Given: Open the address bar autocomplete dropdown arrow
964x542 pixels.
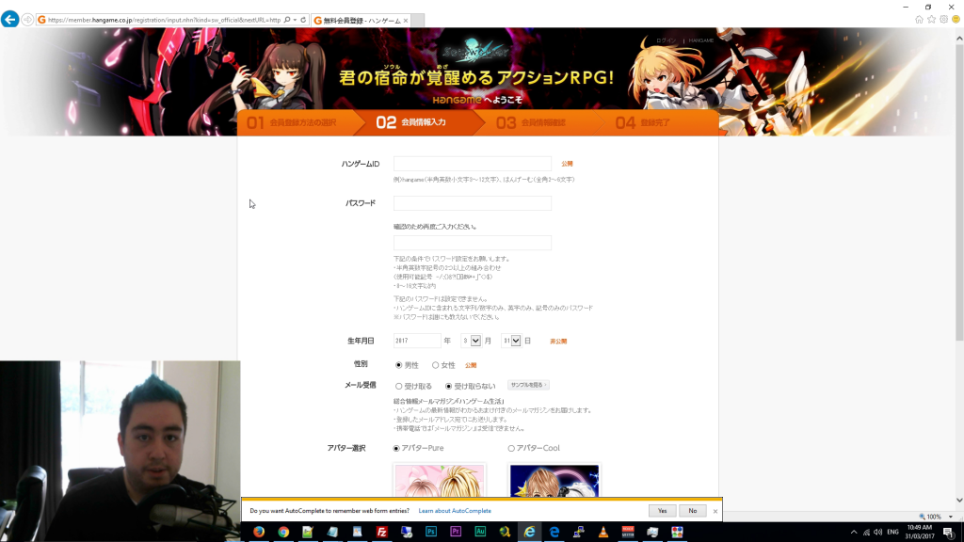Looking at the screenshot, I should (295, 21).
